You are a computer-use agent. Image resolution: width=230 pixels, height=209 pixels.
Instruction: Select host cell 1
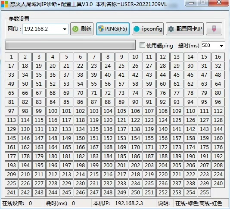[x=12, y=57]
